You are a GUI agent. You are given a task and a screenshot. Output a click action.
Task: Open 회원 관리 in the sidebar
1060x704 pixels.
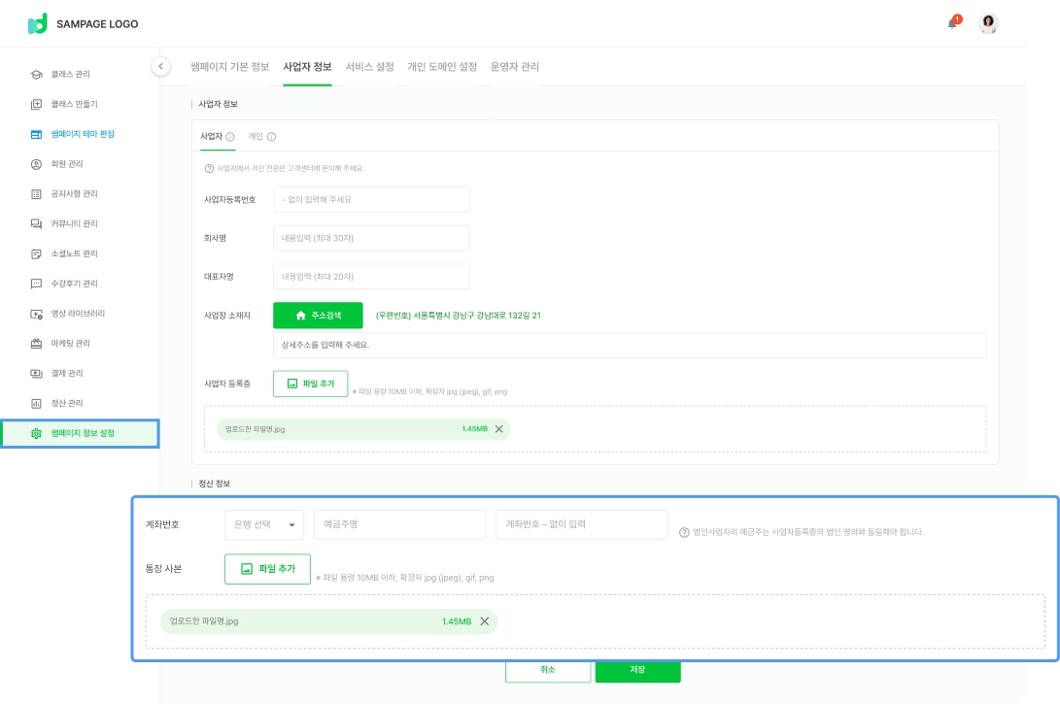[67, 164]
